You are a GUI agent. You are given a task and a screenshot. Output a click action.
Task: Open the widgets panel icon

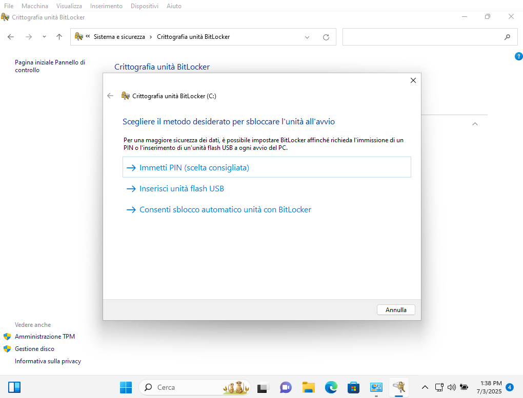(14, 387)
